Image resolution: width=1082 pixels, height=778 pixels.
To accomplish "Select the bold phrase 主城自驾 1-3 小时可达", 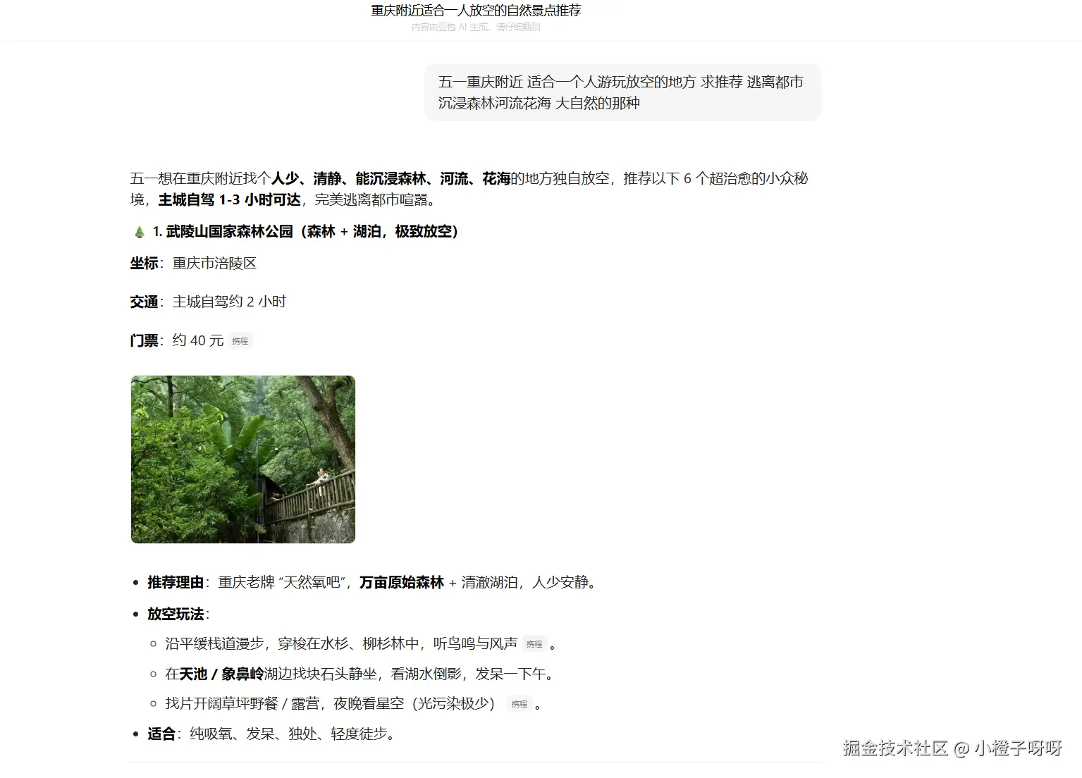I will 230,200.
